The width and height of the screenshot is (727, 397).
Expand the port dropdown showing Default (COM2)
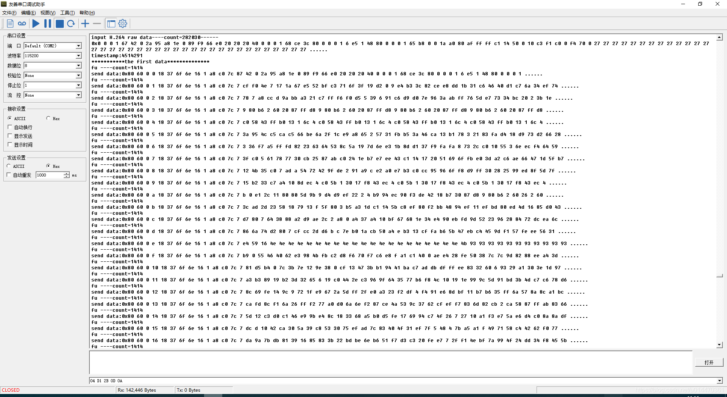pos(78,46)
